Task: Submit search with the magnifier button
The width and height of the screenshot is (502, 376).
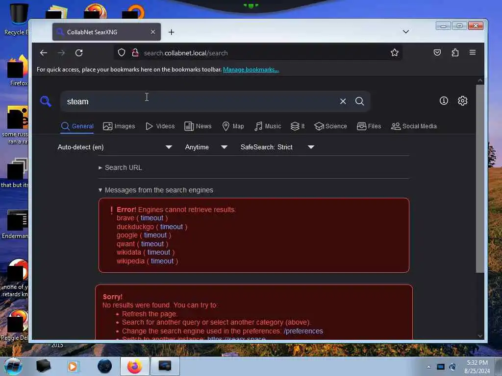Action: click(x=359, y=101)
